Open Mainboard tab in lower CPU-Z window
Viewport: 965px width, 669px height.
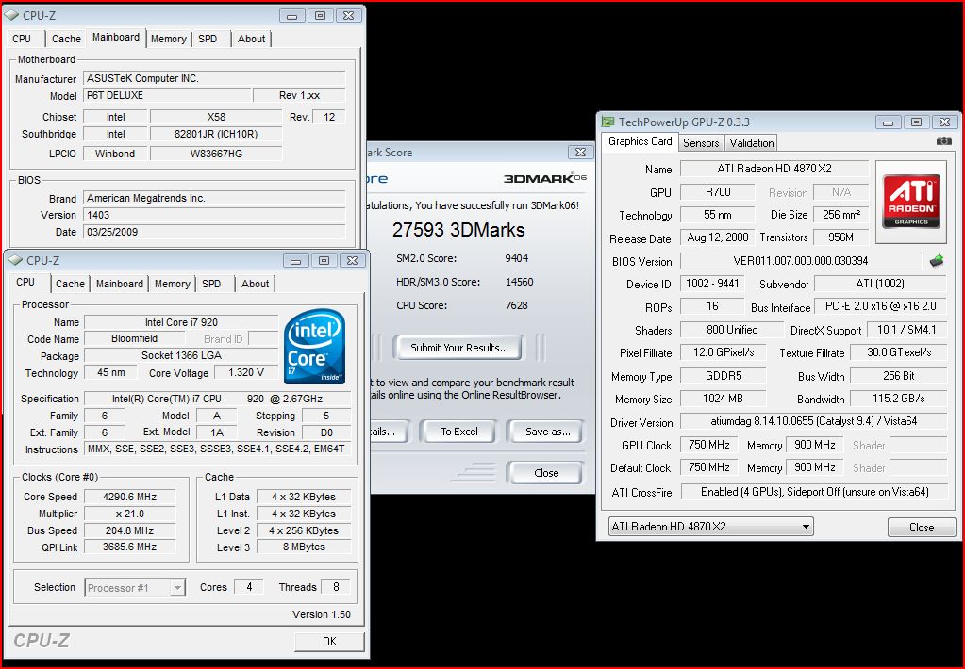coord(120,284)
